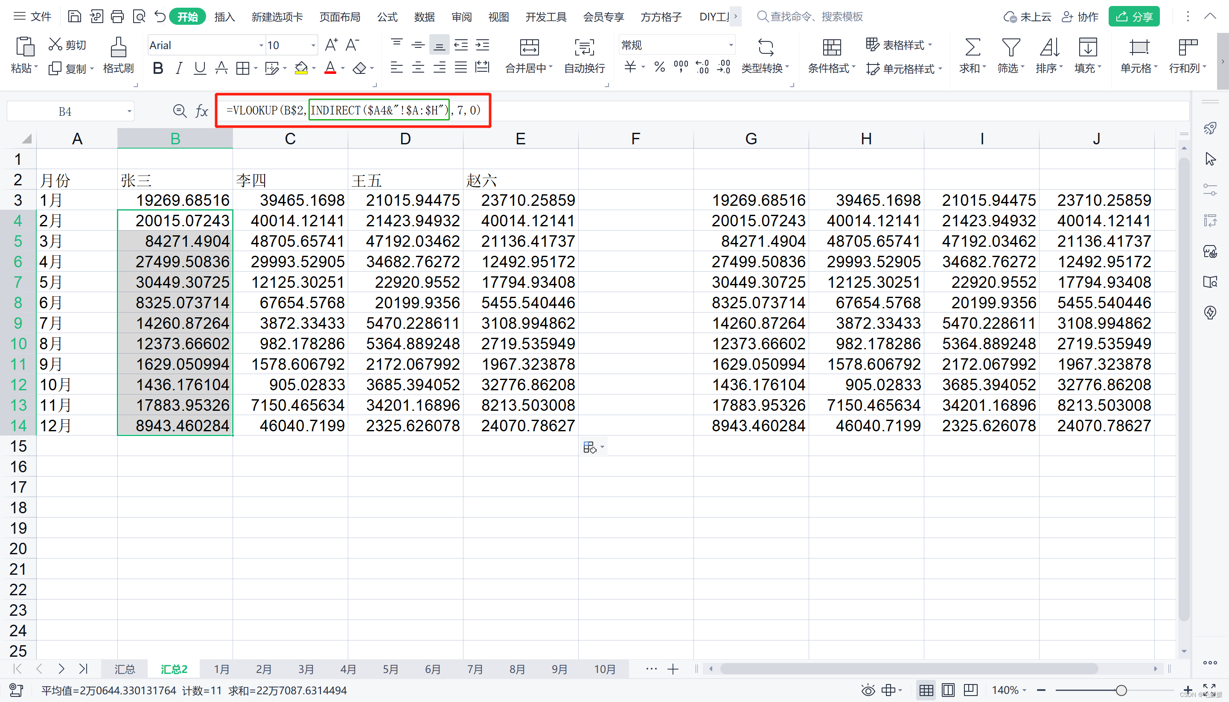Switch to normal view in status bar
This screenshot has width=1229, height=702.
926,690
